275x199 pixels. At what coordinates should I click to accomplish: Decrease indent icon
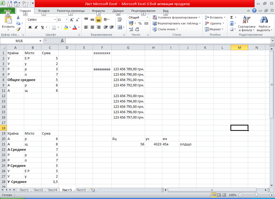pos(106,27)
